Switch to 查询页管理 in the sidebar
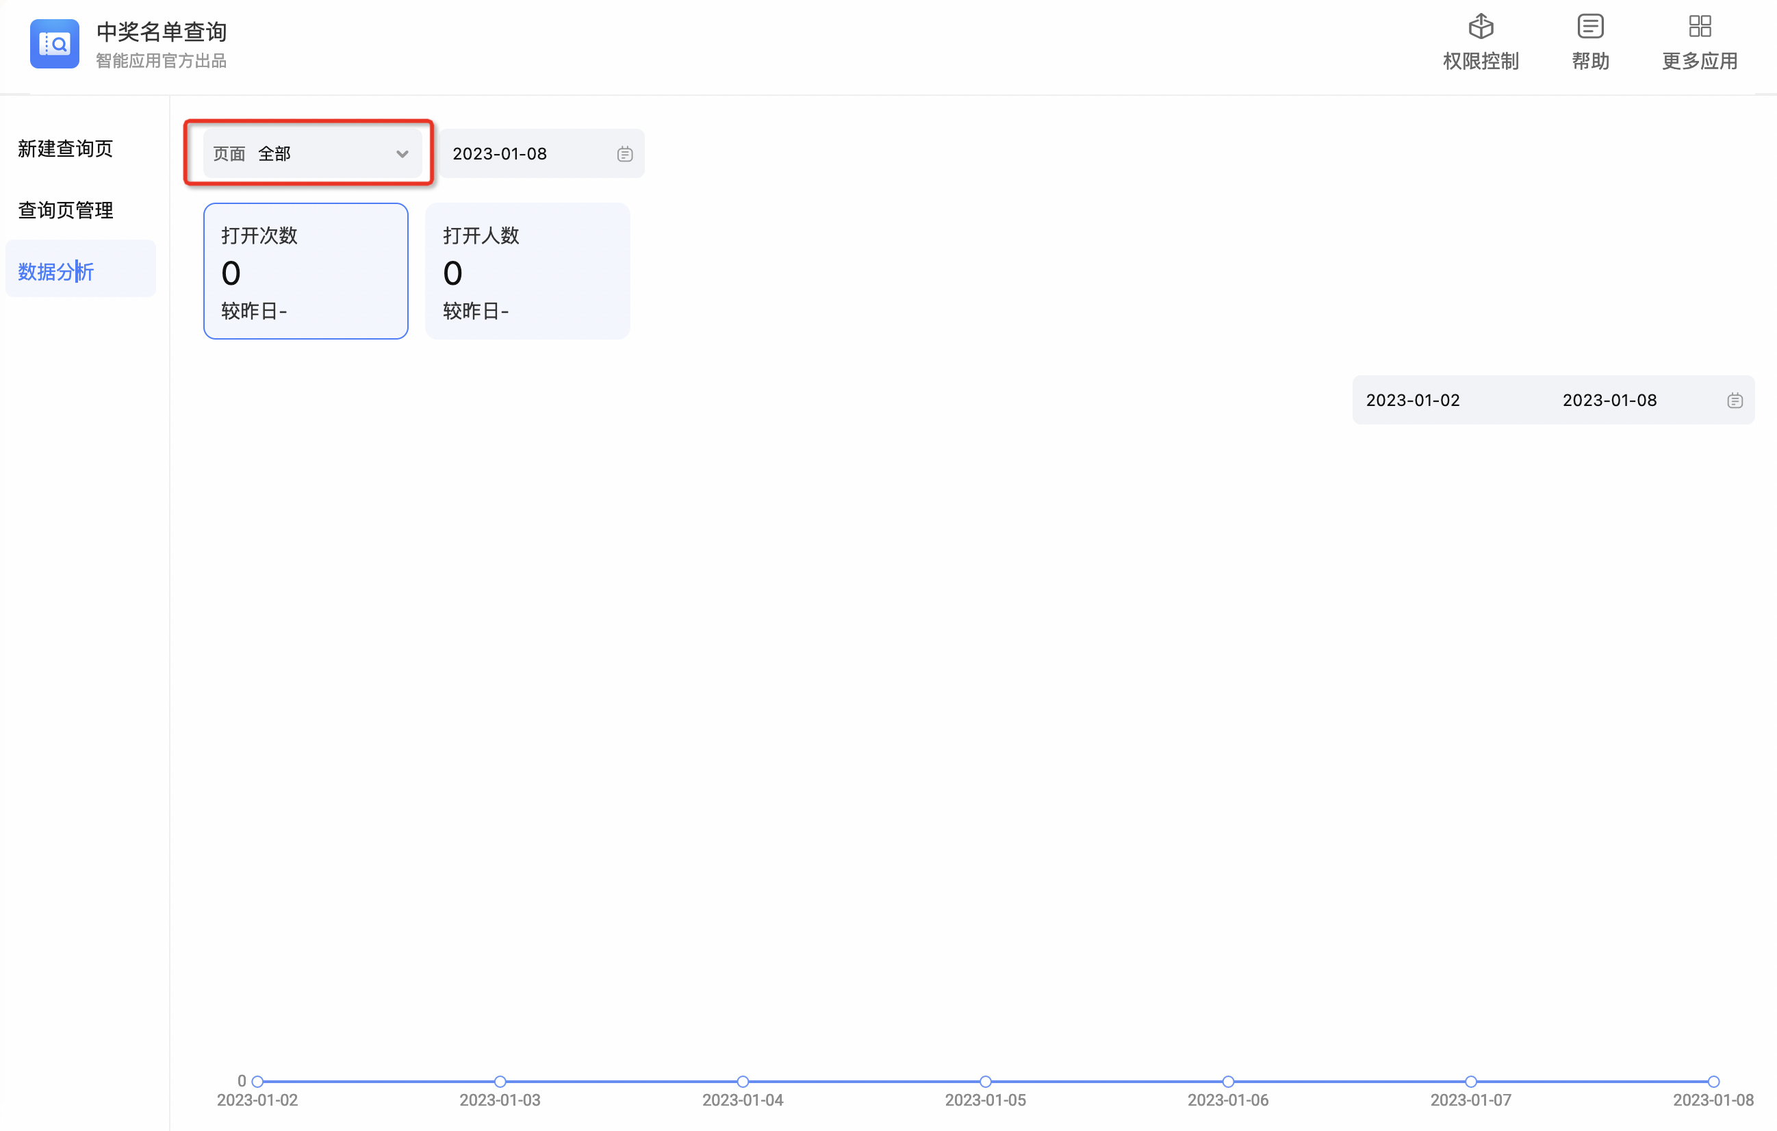 [x=66, y=210]
